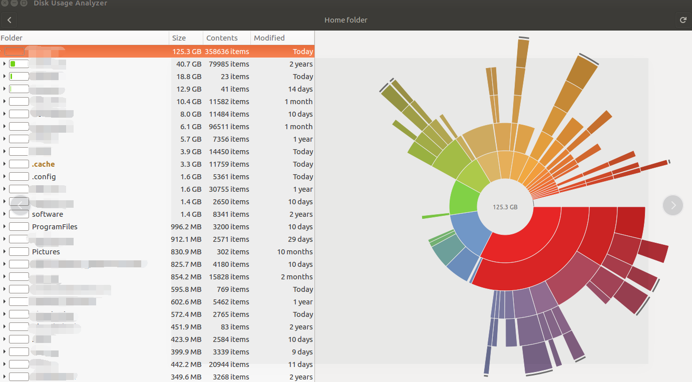Image resolution: width=692 pixels, height=382 pixels.
Task: Refresh the Home folder scan
Action: 683,20
